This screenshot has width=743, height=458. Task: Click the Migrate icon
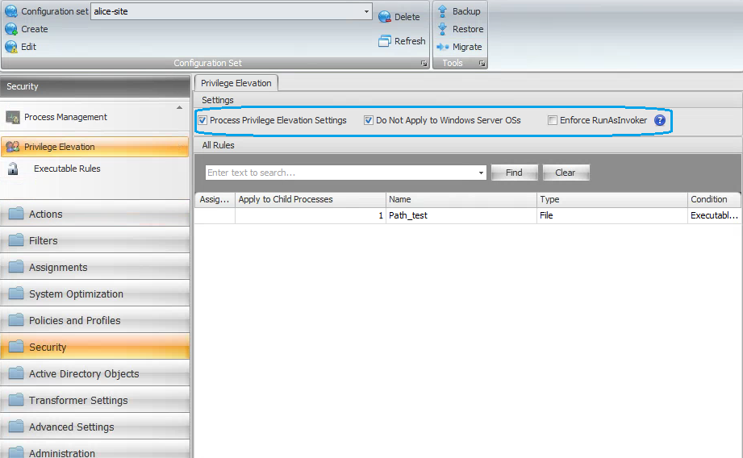click(442, 47)
